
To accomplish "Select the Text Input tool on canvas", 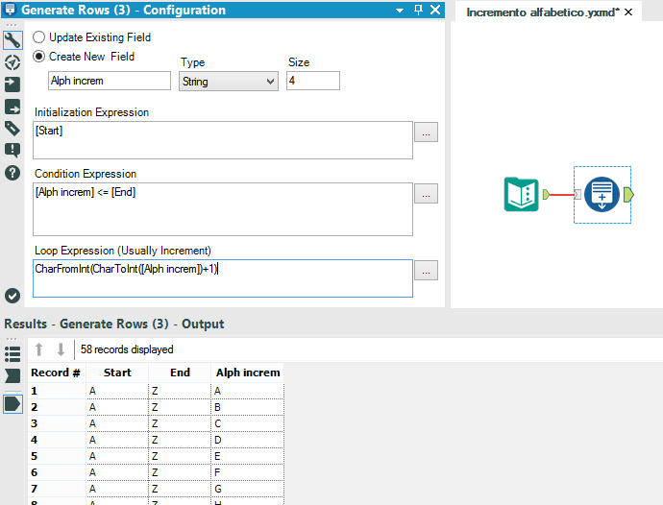I will 522,195.
